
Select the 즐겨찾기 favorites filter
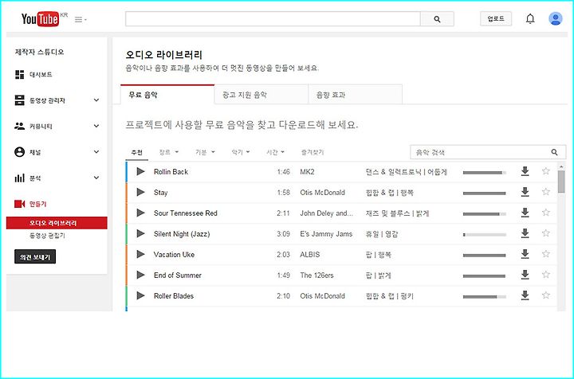[313, 152]
